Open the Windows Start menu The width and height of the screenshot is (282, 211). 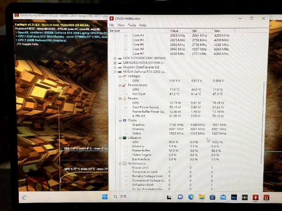(x=105, y=197)
